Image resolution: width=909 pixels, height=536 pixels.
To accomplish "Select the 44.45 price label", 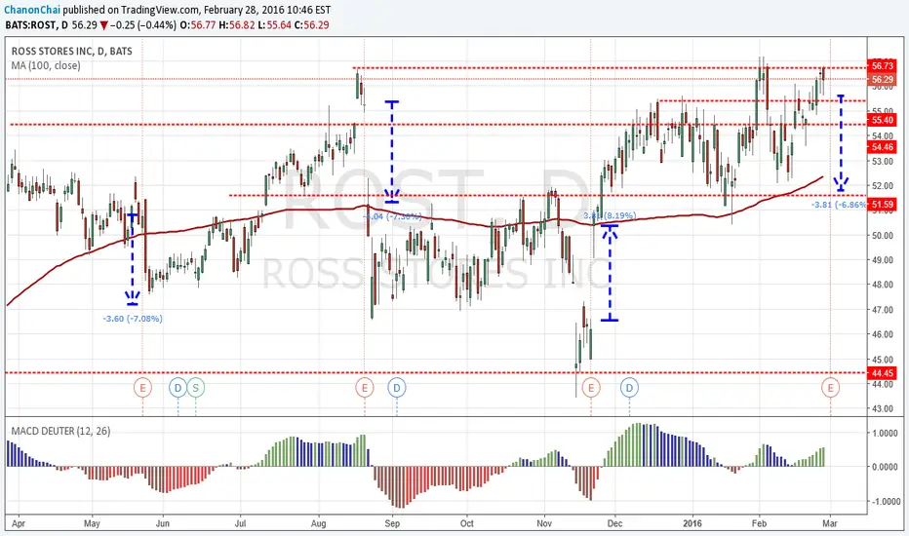I will [881, 372].
